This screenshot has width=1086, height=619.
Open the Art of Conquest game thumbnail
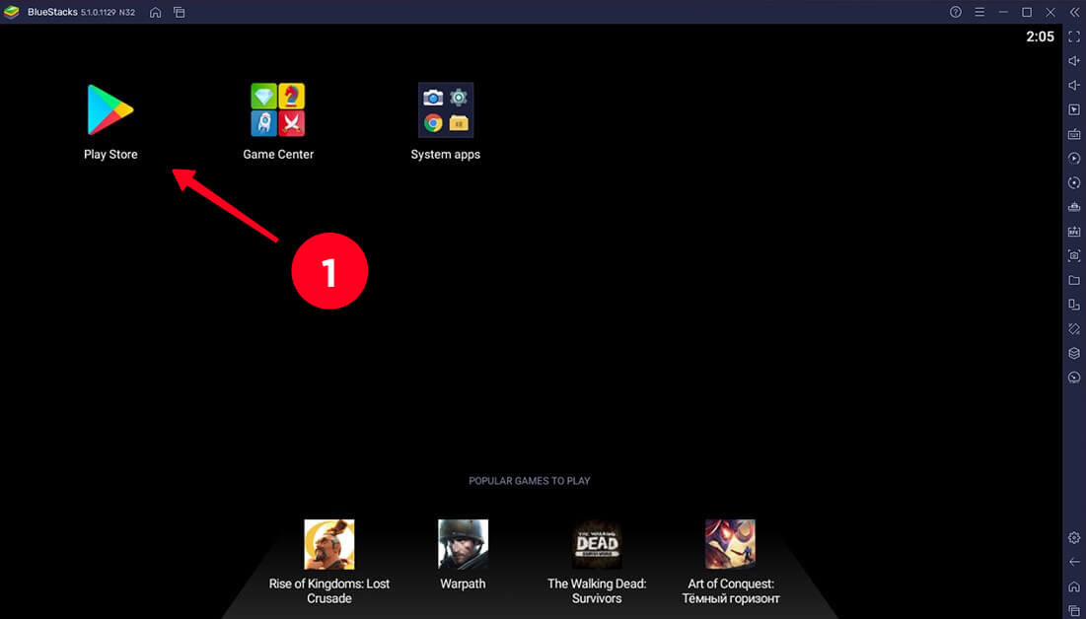pos(730,544)
